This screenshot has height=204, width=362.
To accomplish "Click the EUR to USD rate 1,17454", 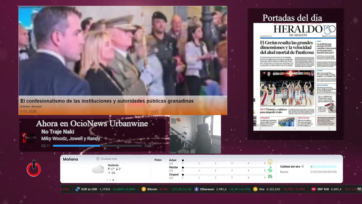I will (105, 189).
